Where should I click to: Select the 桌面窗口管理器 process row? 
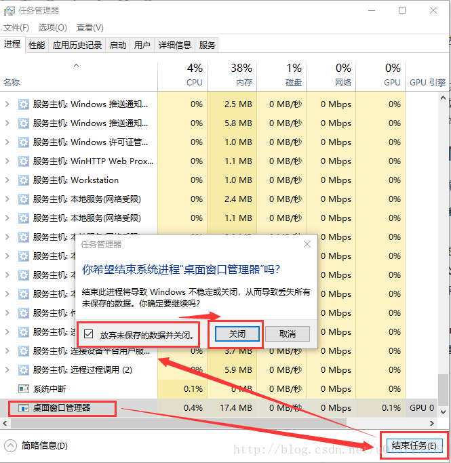[219, 408]
